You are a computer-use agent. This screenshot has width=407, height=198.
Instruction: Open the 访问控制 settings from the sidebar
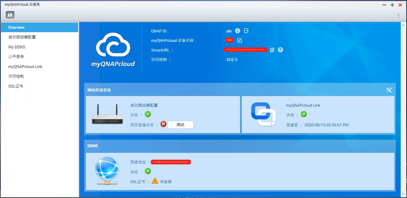(x=16, y=76)
